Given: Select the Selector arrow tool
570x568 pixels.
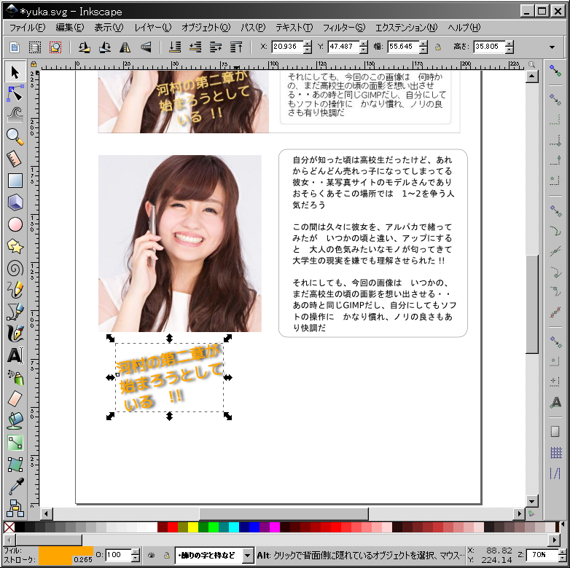Looking at the screenshot, I should [x=15, y=72].
